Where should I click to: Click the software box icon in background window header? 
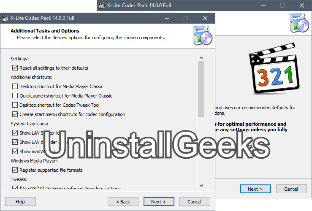(299, 23)
